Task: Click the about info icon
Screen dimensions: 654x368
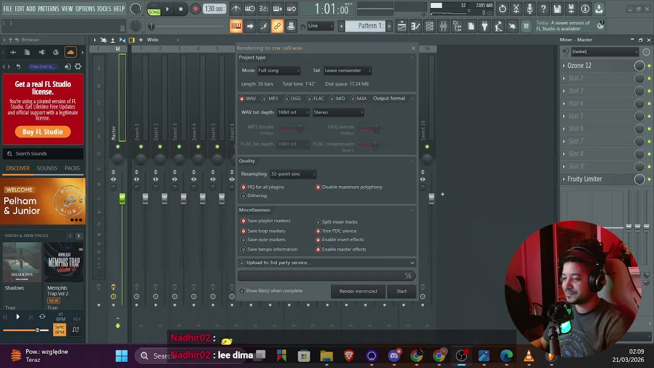Action: point(585,9)
